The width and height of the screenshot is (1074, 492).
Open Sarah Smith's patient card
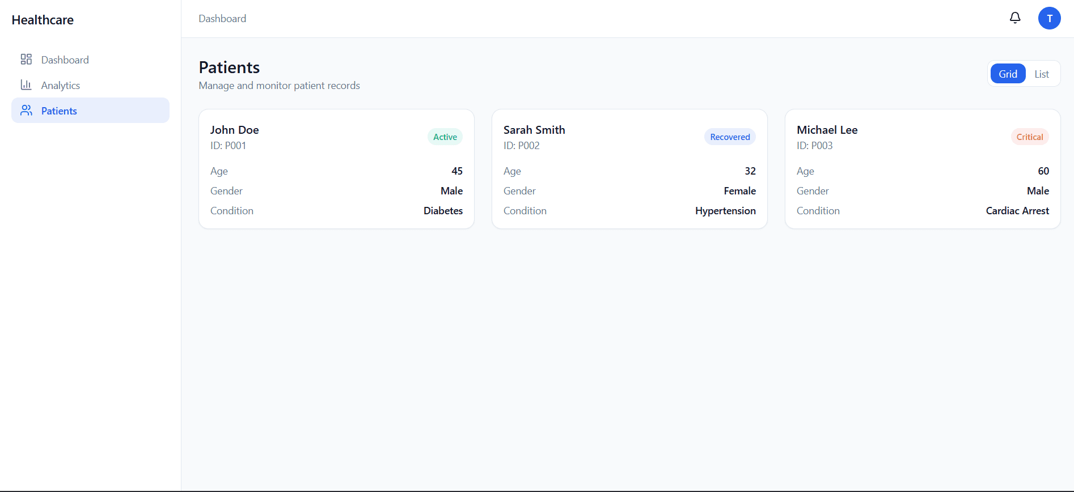pos(629,169)
